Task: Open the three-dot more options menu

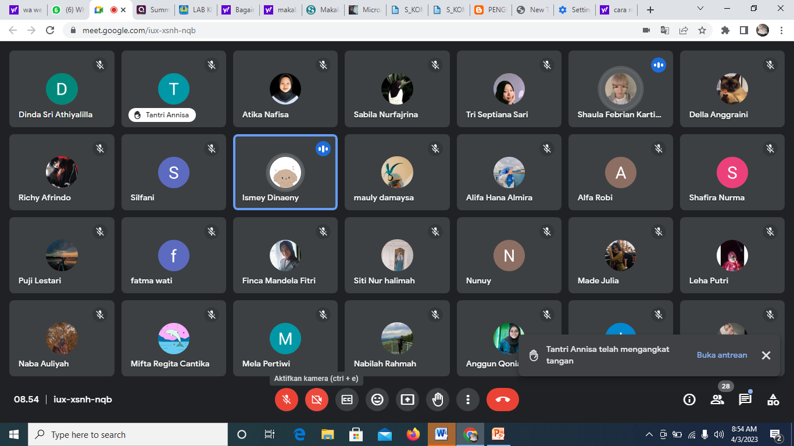Action: click(468, 400)
